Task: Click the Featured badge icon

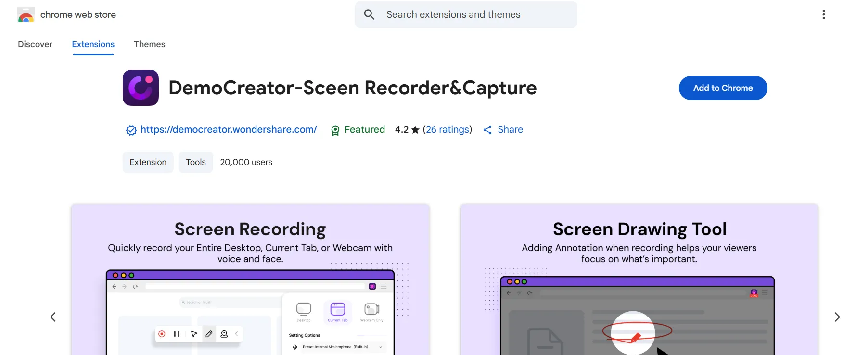Action: click(335, 130)
